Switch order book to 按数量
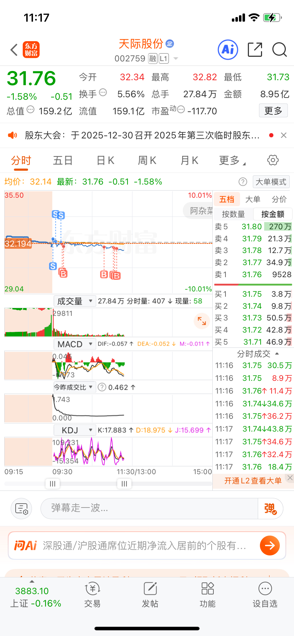Image resolution: width=294 pixels, height=636 pixels. pos(233,214)
